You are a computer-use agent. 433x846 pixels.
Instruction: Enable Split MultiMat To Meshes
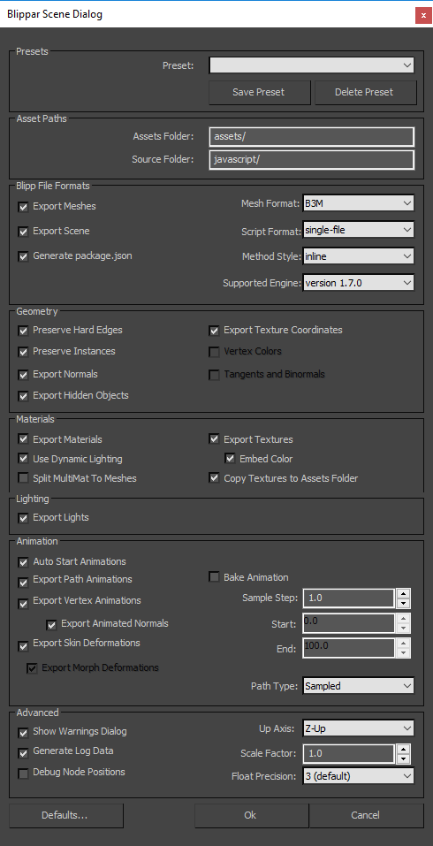[x=23, y=478]
